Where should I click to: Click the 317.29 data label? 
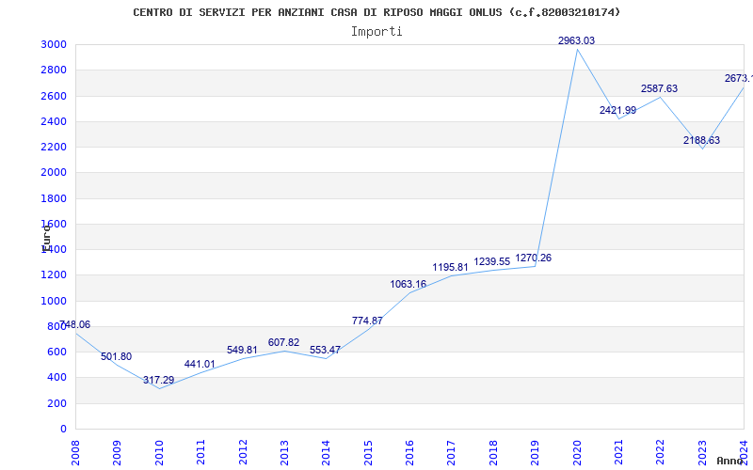(x=158, y=381)
